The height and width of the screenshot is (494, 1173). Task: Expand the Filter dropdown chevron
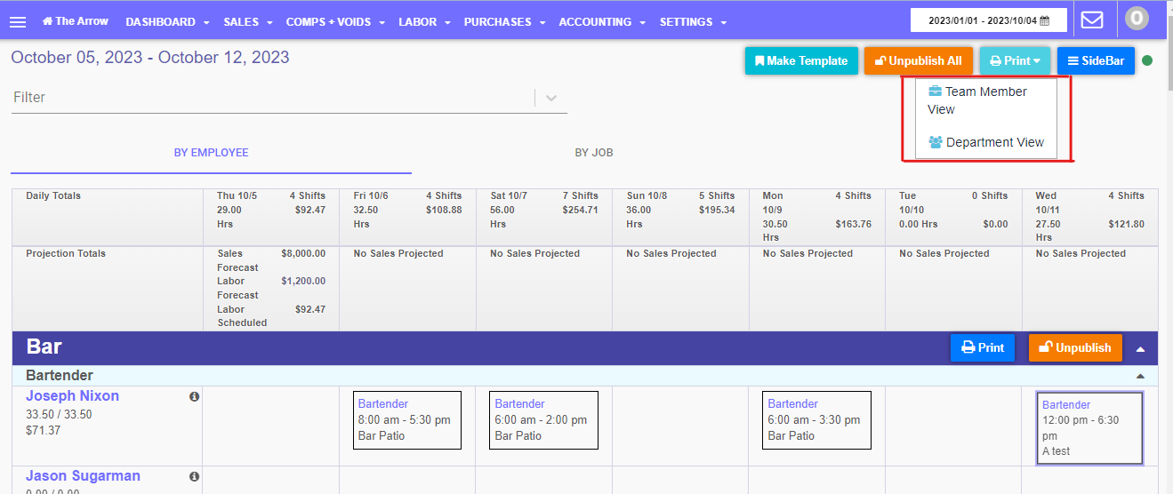tap(551, 98)
